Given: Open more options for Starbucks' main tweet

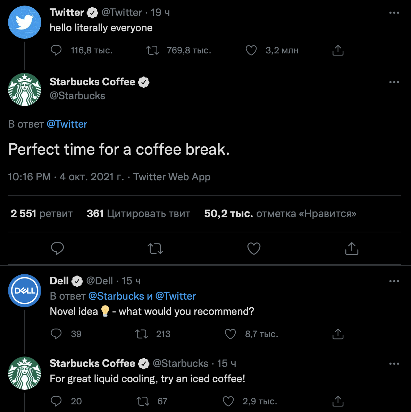Looking at the screenshot, I should click(x=394, y=82).
